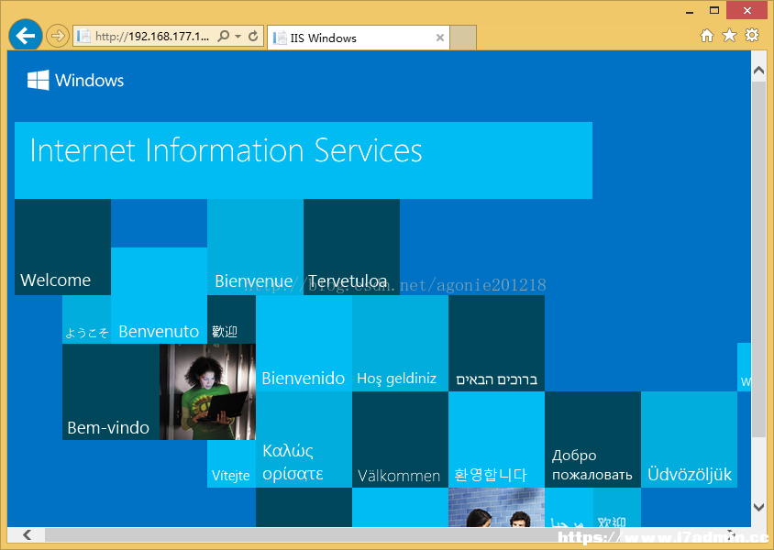Open the tools gear menu
Viewport: 774px width, 550px height.
click(751, 35)
